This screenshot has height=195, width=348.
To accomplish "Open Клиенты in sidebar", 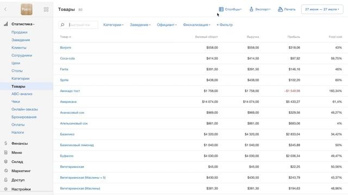I will click(x=19, y=48).
